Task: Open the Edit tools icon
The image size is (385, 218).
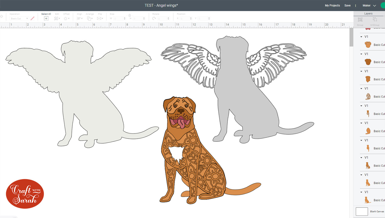Action: tap(57, 18)
